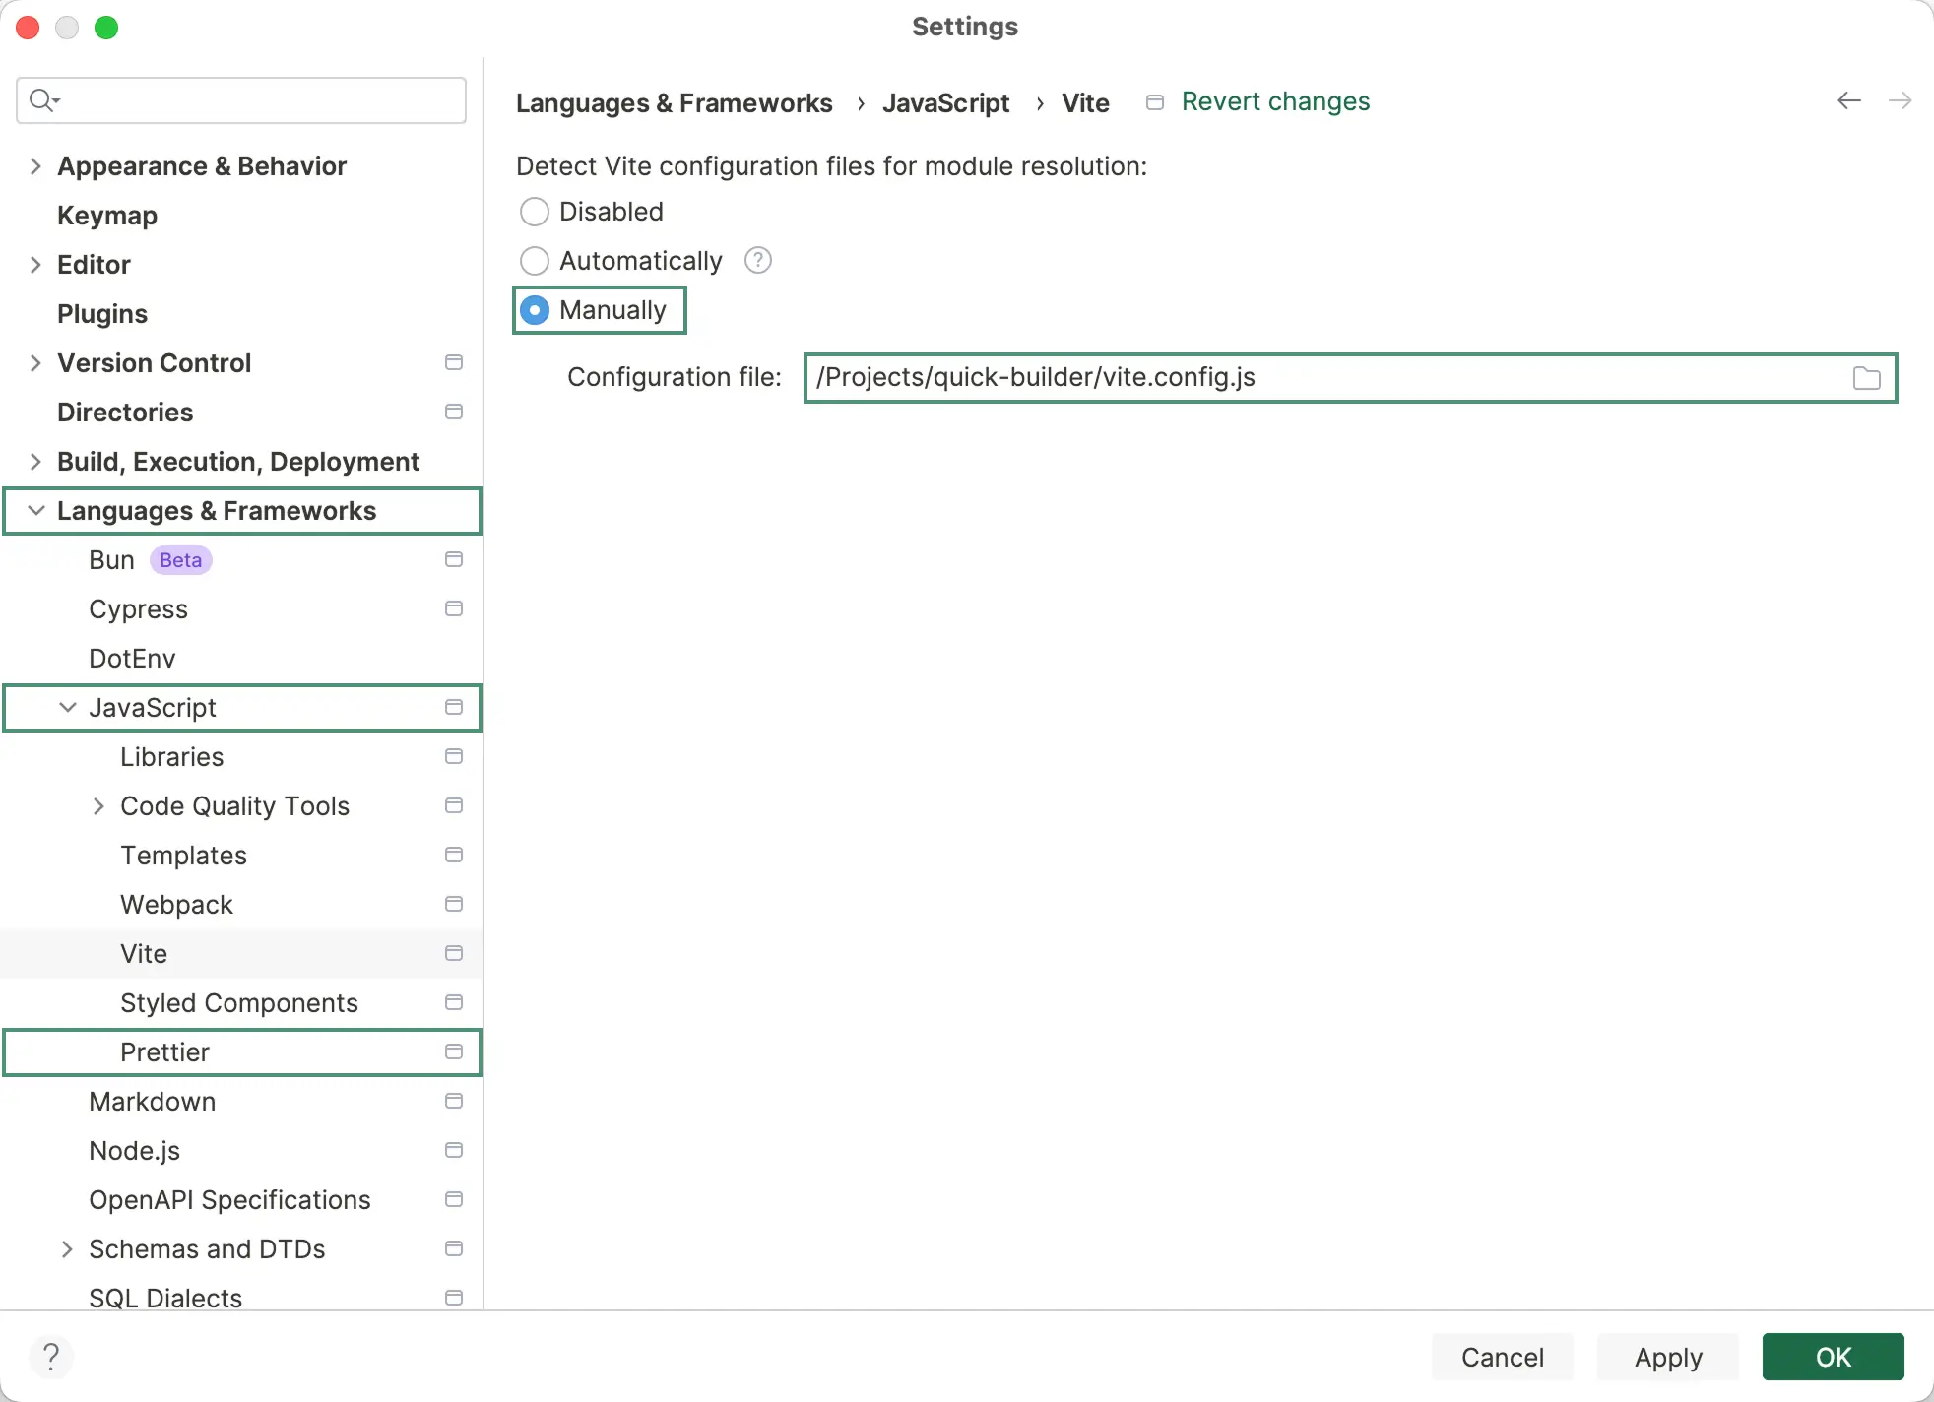
Task: Click the settings search field
Action: (x=241, y=100)
